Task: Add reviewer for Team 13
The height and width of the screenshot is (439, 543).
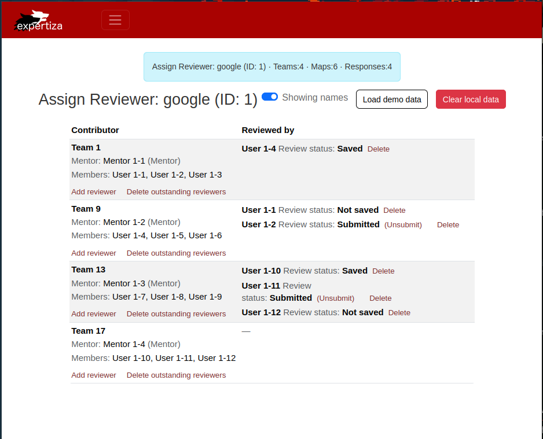Action: click(94, 314)
